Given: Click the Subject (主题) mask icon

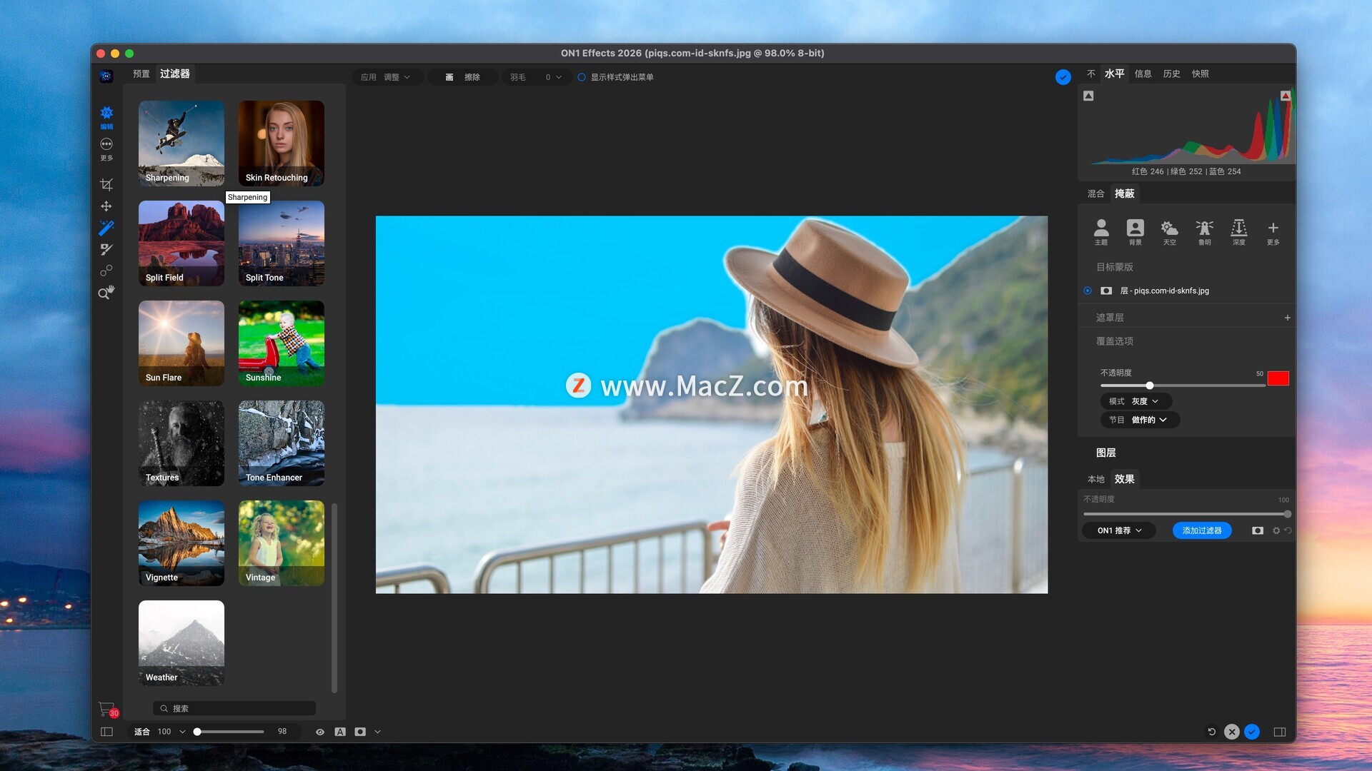Looking at the screenshot, I should click(x=1101, y=231).
